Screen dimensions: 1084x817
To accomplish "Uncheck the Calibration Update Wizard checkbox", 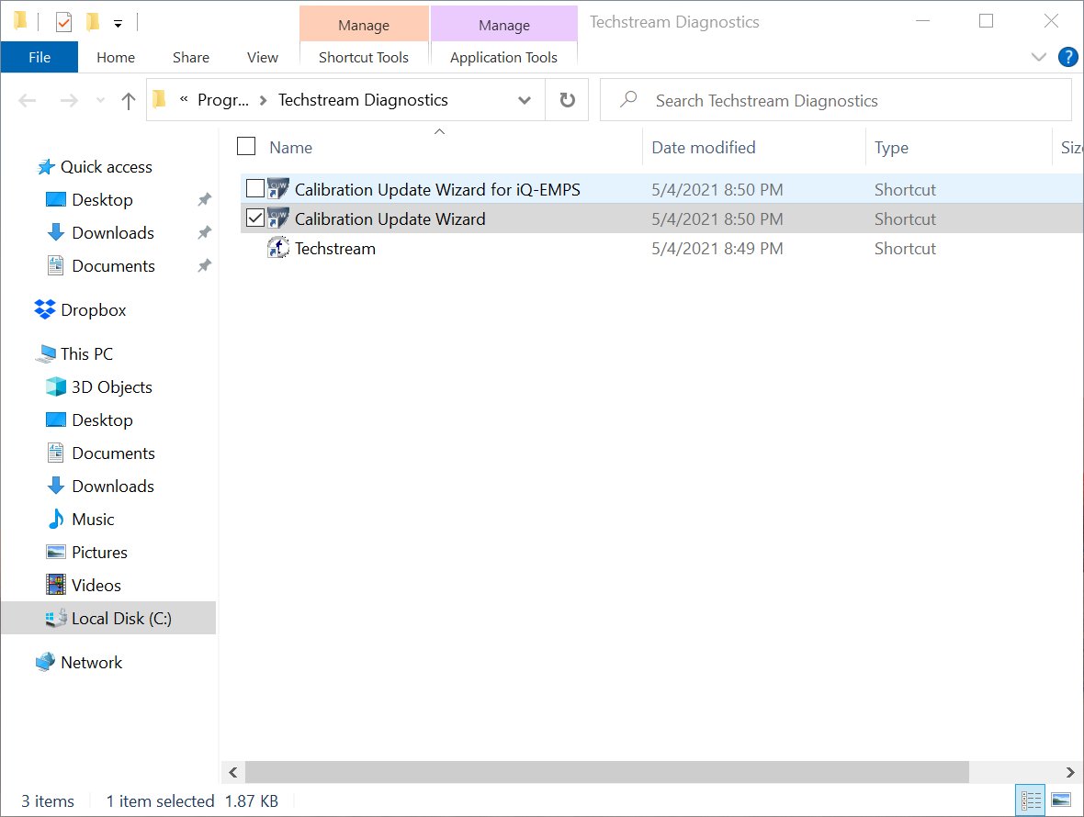I will tap(255, 218).
